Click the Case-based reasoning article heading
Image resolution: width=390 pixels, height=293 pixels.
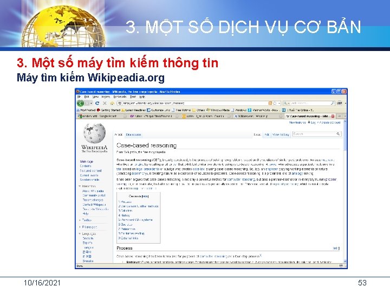[x=146, y=145]
